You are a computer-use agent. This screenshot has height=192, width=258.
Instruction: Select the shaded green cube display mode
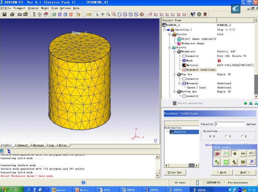[54, 14]
